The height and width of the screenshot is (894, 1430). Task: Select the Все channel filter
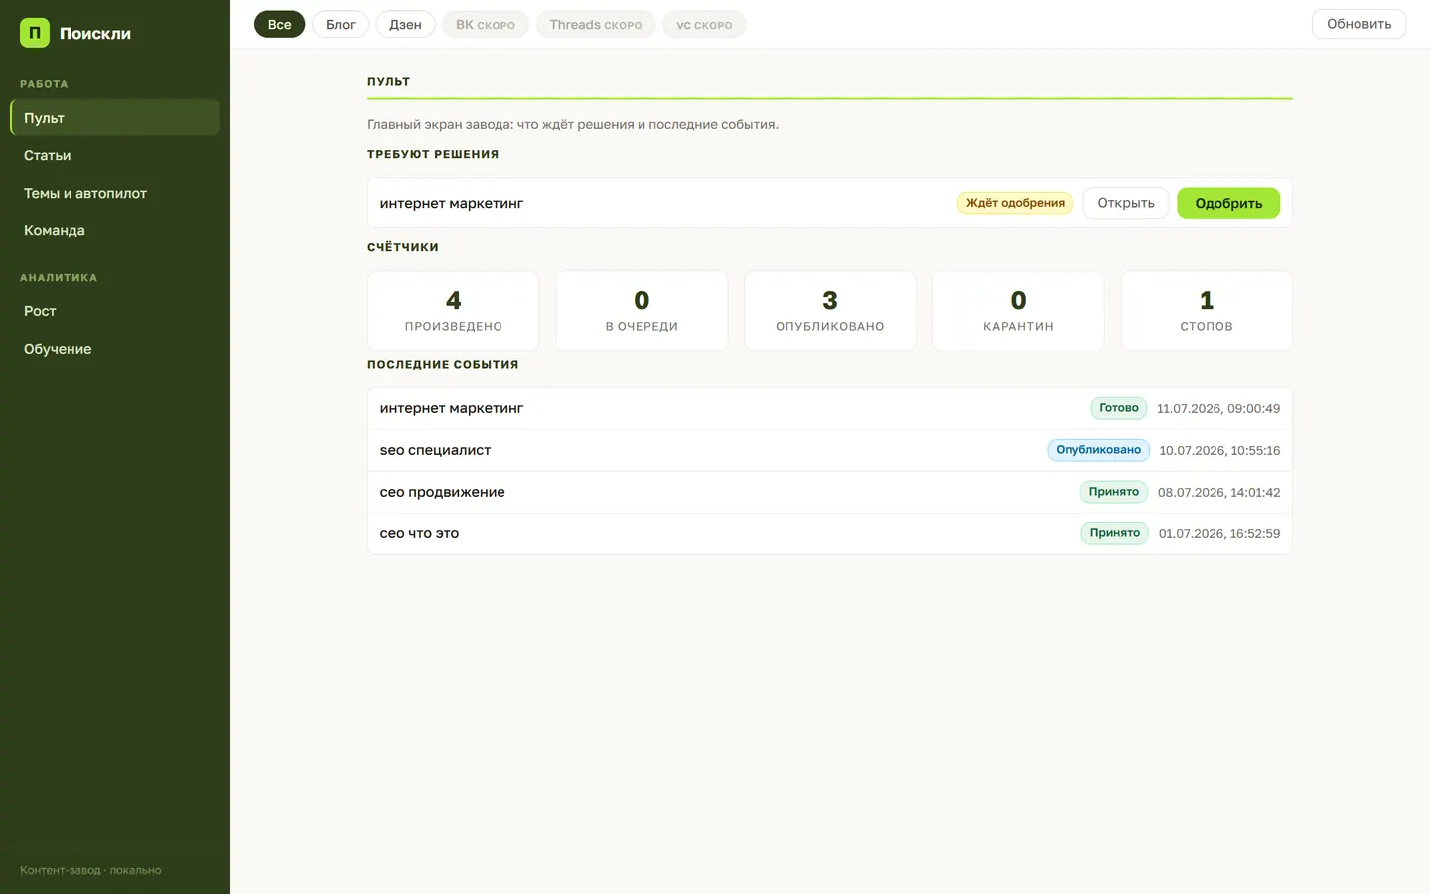pyautogui.click(x=279, y=24)
